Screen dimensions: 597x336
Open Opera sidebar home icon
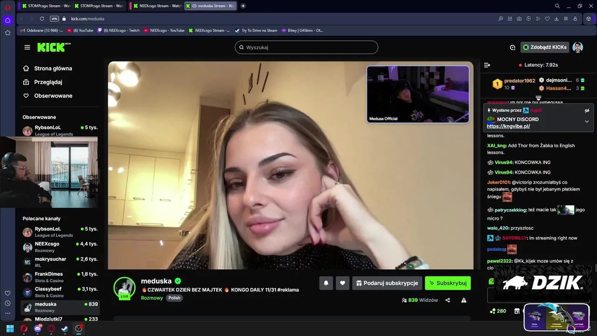pyautogui.click(x=7, y=20)
